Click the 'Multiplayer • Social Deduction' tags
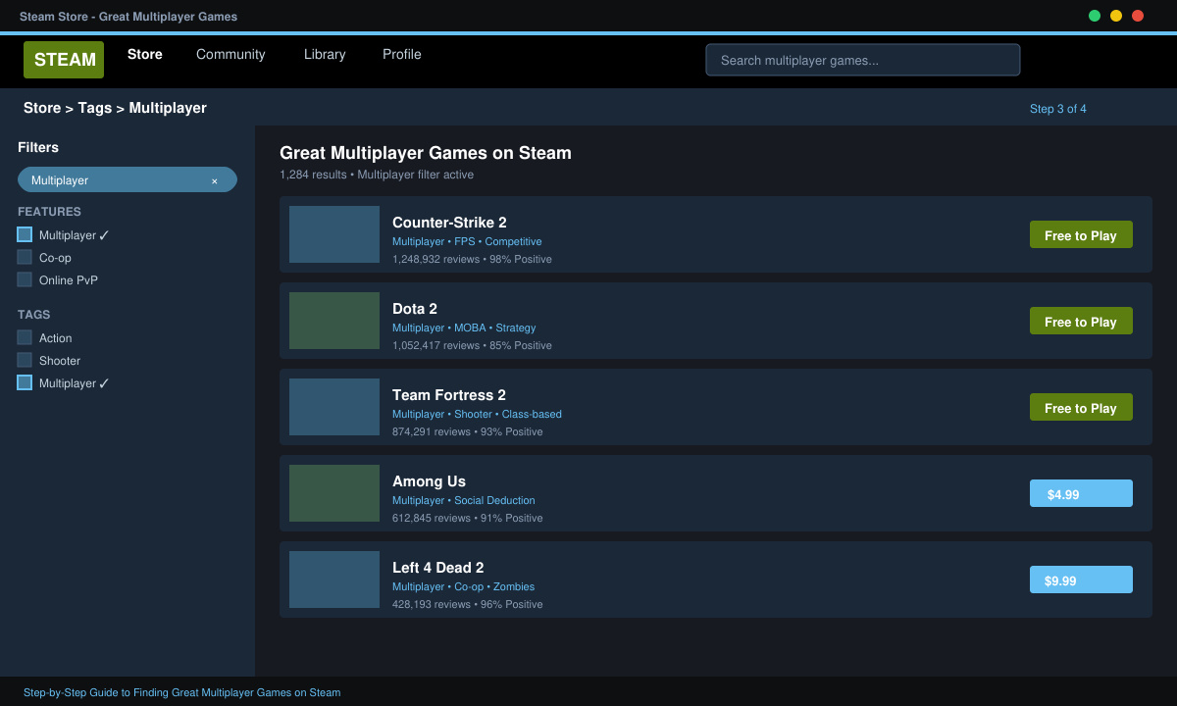Image resolution: width=1177 pixels, height=706 pixels. click(464, 500)
